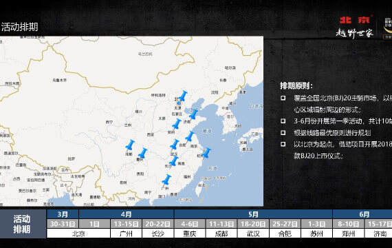Click the 南宁 label on the map
Screen dimensions: 392x248
coord(148,192)
